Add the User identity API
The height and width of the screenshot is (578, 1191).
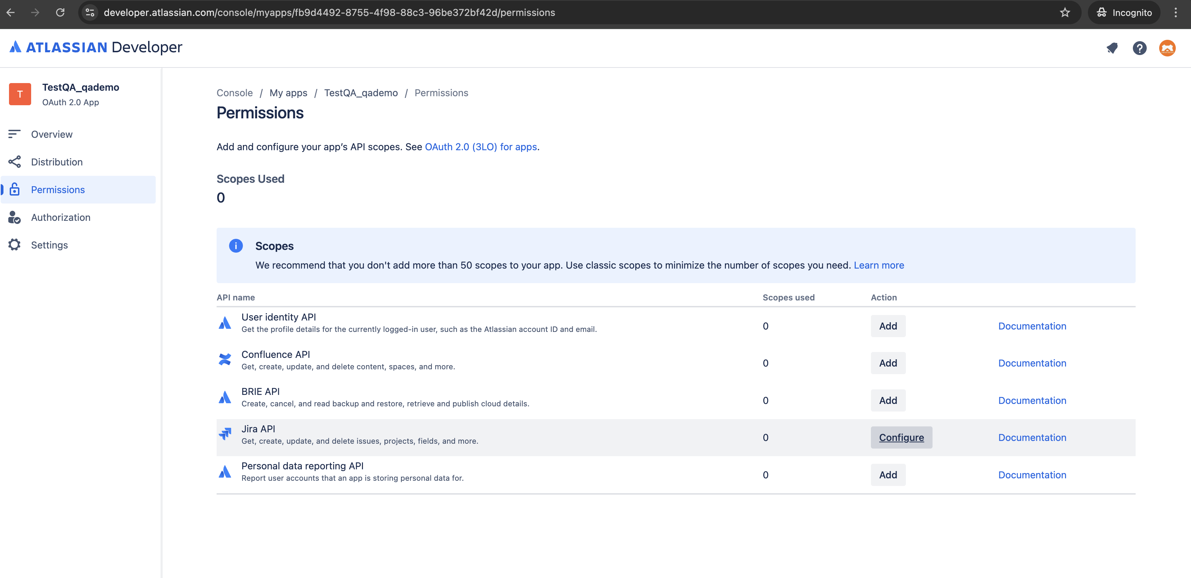pos(888,326)
